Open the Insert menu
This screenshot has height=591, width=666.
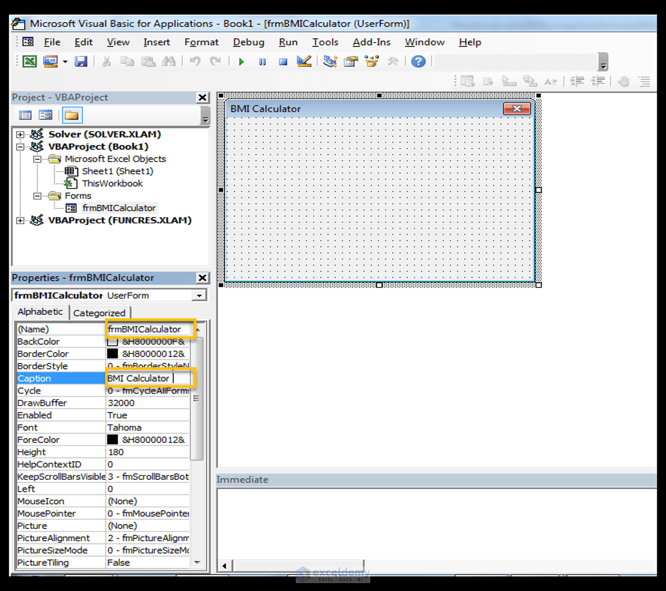point(157,42)
